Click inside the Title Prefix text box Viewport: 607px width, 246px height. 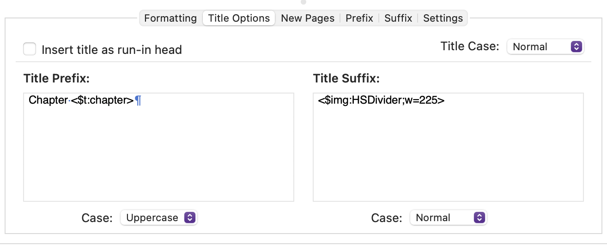pos(158,147)
